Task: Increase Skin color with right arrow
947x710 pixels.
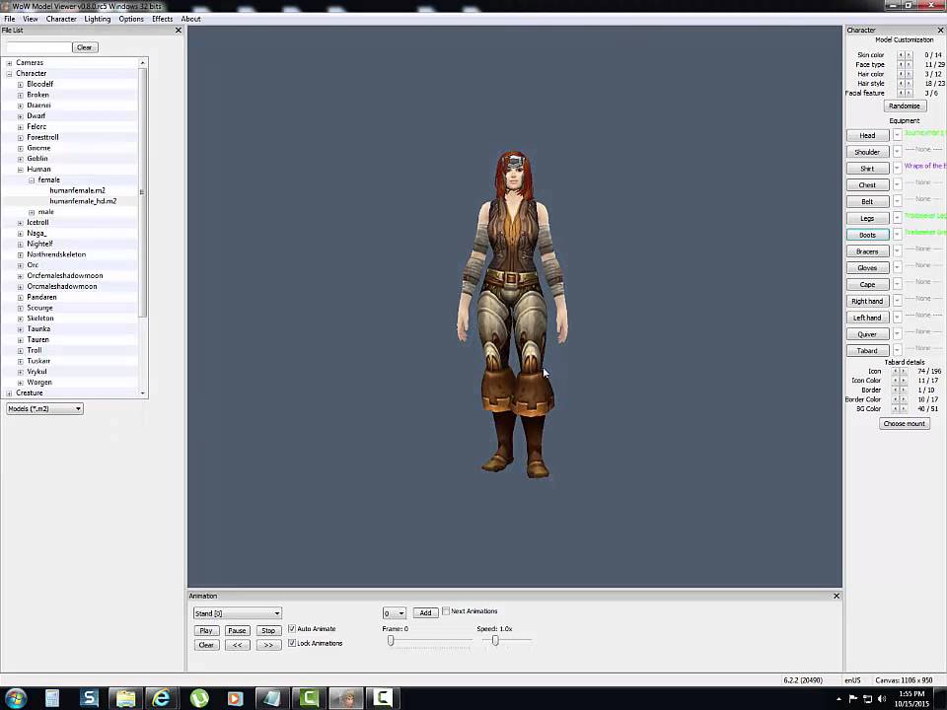Action: click(909, 55)
